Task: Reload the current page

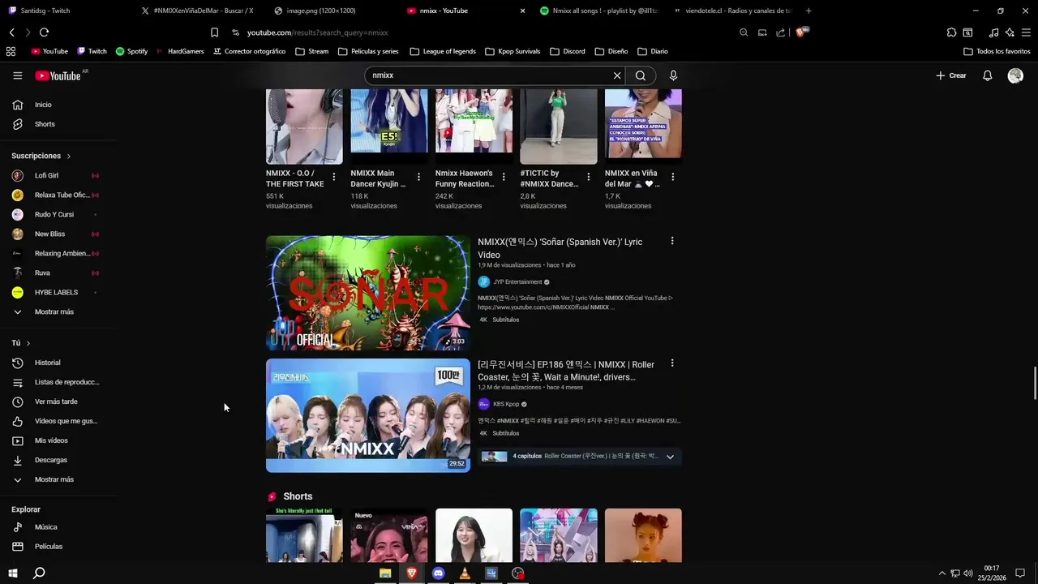Action: pyautogui.click(x=44, y=32)
